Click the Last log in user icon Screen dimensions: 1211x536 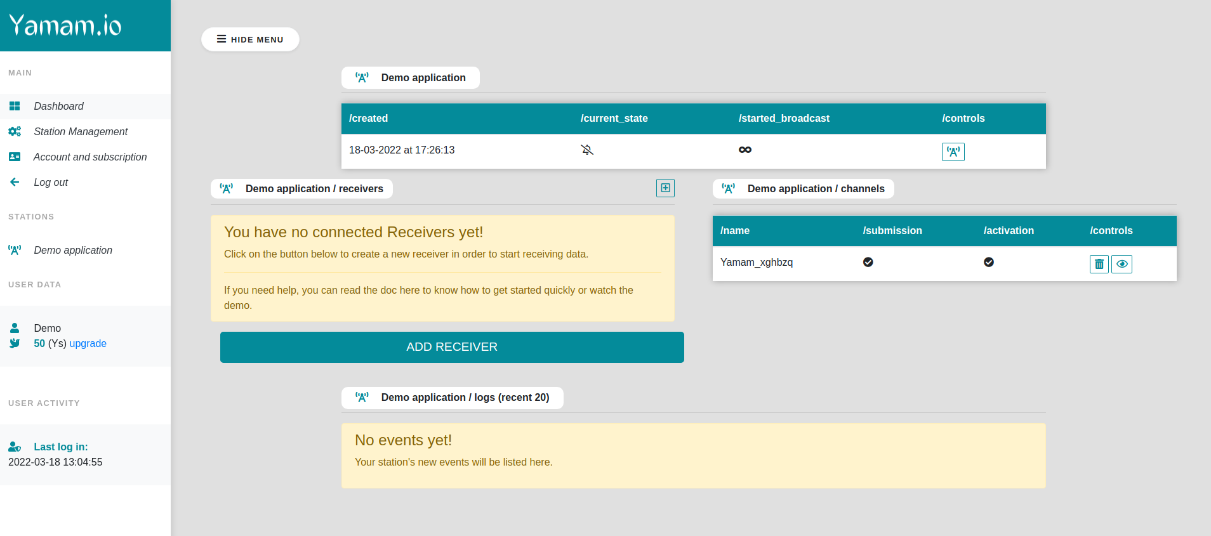tap(15, 447)
